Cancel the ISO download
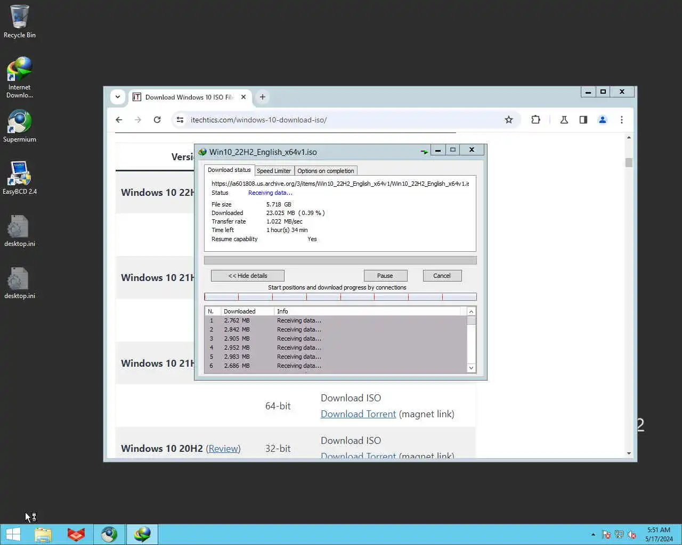The height and width of the screenshot is (545, 682). coord(442,276)
